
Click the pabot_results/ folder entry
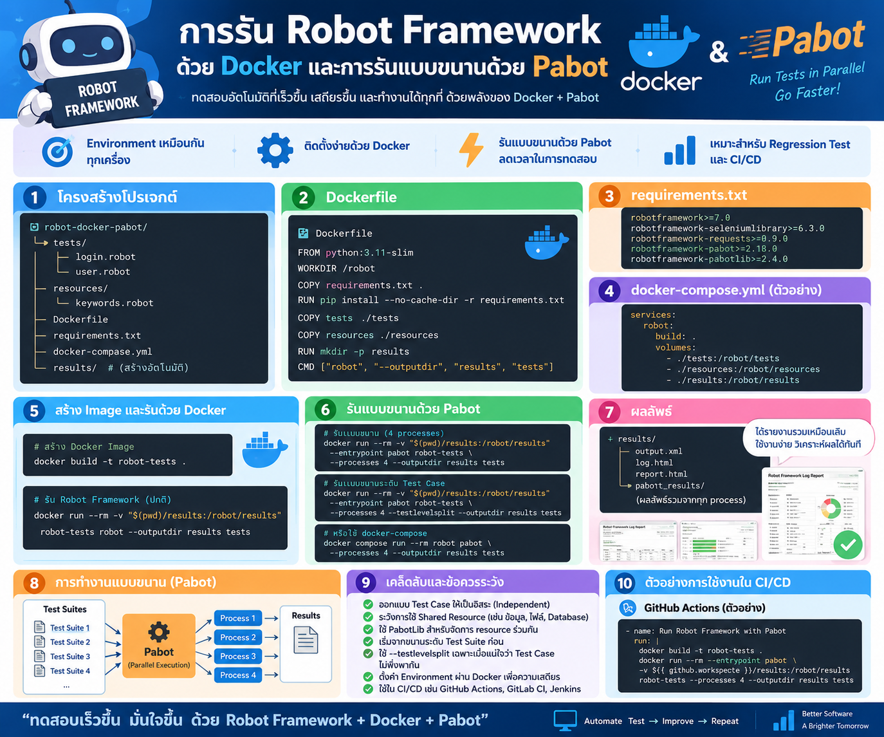(x=670, y=486)
